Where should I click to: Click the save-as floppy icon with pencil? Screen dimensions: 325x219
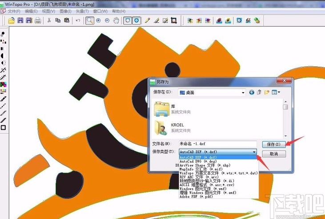pyautogui.click(x=29, y=20)
